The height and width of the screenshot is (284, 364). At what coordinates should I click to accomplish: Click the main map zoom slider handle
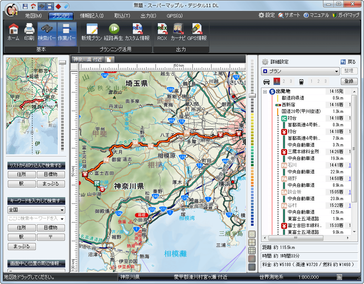point(252,95)
